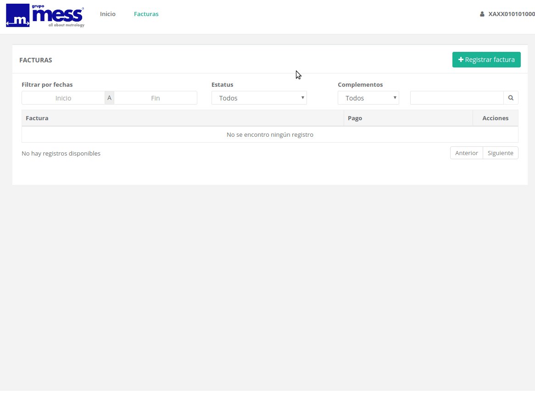The width and height of the screenshot is (535, 396).
Task: Click the 'A' date range separator
Action: (109, 98)
